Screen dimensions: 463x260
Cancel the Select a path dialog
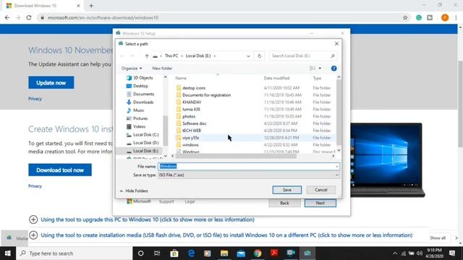tap(321, 190)
